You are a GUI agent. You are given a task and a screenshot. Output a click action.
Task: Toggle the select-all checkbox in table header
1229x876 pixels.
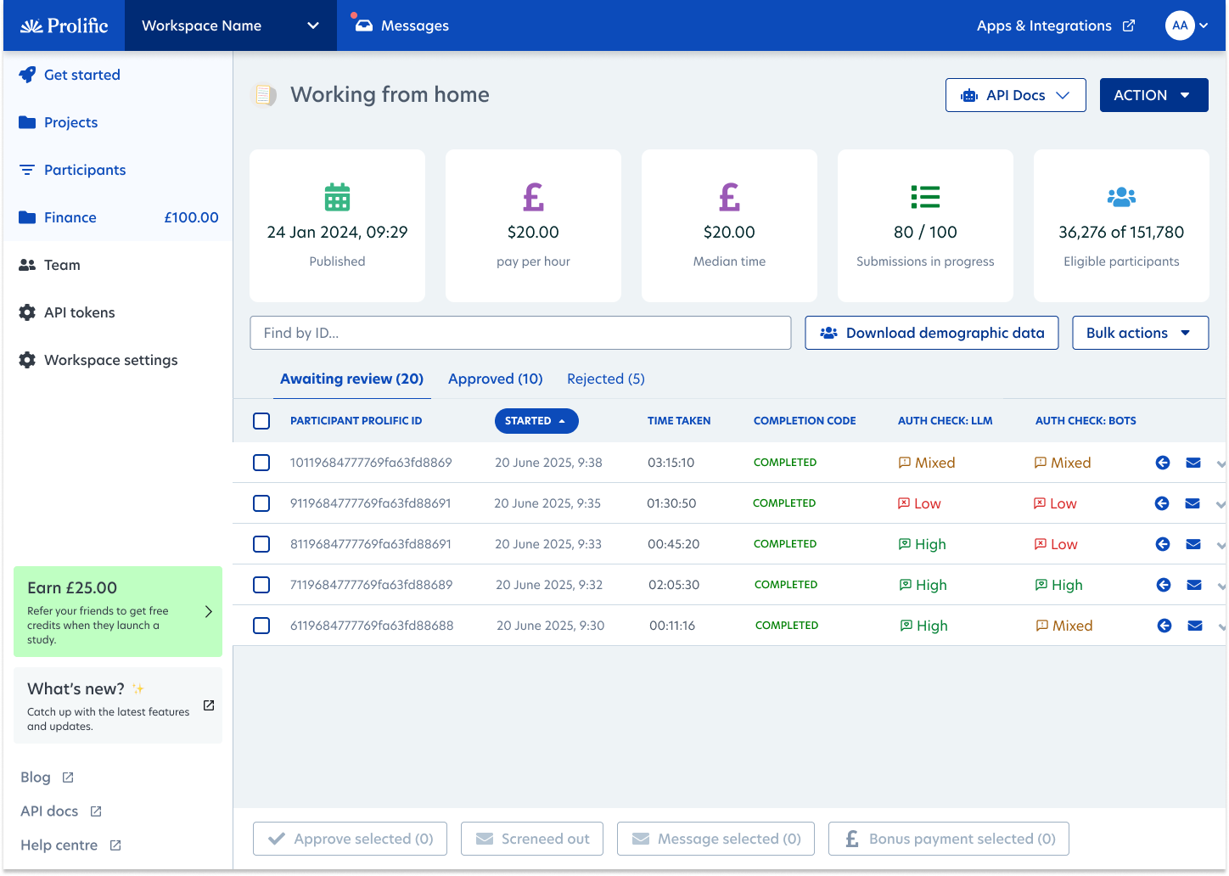261,421
